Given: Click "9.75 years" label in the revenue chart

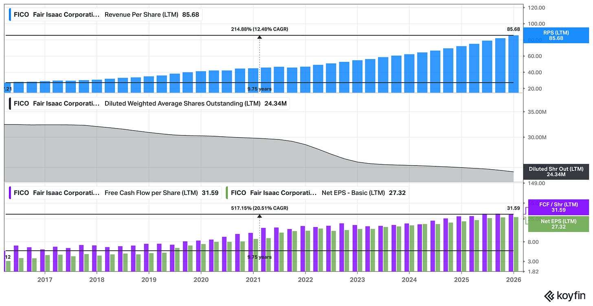Looking at the screenshot, I should tap(259, 89).
